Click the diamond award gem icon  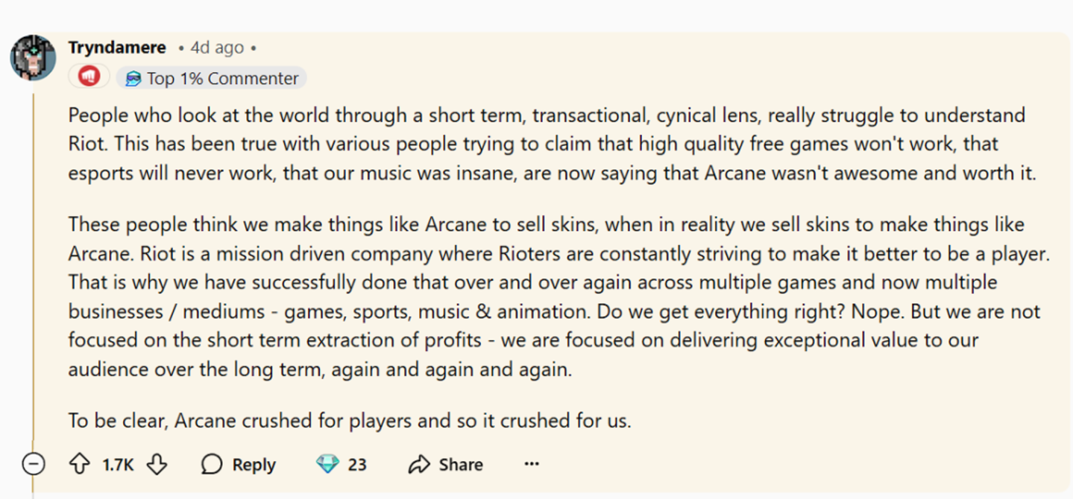[x=327, y=465]
